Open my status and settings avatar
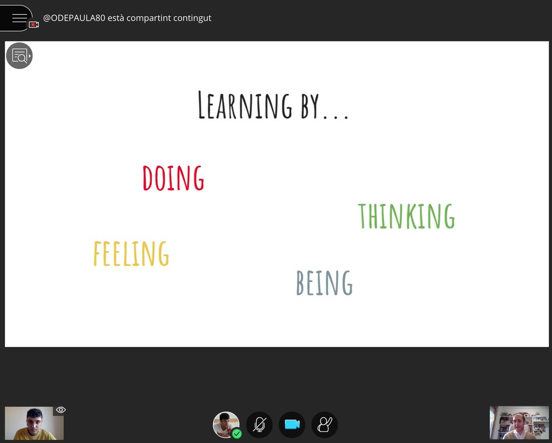 226,425
